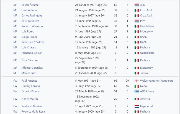180x114 pixels.
Task: Open the Feyenoord club page
Action: click(x=146, y=106)
